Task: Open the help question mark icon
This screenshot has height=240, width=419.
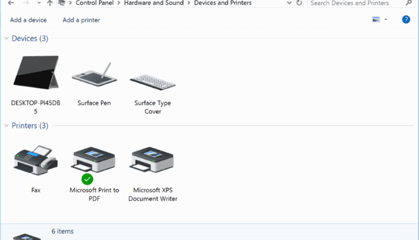Action: pos(406,20)
